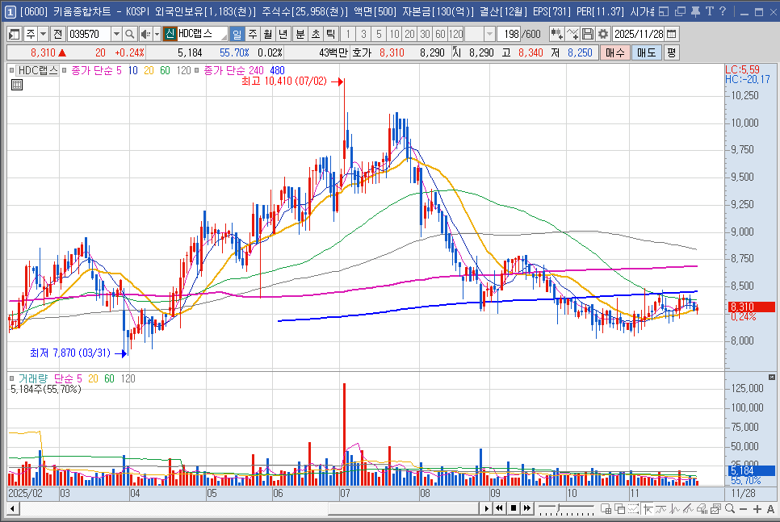
Task: Select interval preset 10
Action: (x=395, y=34)
